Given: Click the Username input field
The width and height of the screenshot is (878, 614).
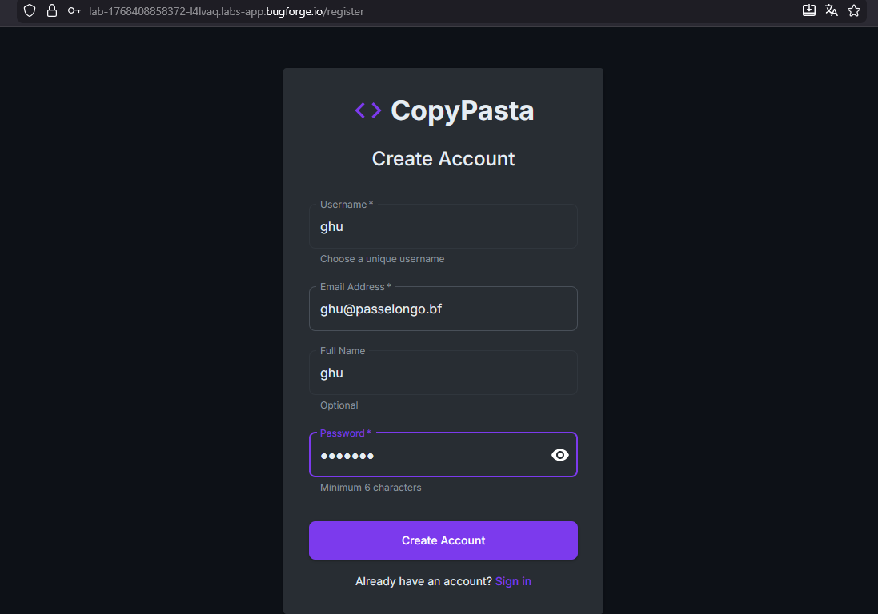Looking at the screenshot, I should point(443,226).
